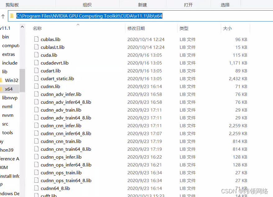273x197 pixels.
Task: Click date 2020/9/23 17:07
Action: coord(144,133)
